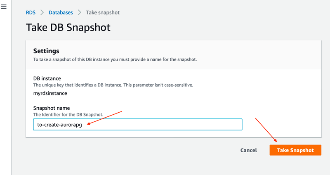The image size is (330, 175).
Task: Go to the RDS breadcrumb link
Action: [31, 13]
